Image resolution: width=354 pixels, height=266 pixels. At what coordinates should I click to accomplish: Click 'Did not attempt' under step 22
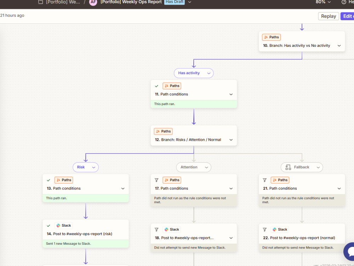tap(298, 248)
